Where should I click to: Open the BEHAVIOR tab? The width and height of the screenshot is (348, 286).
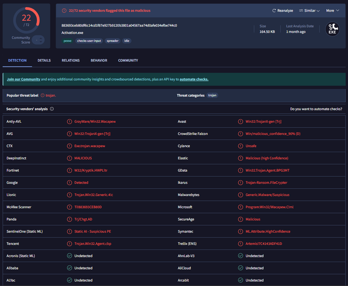[x=99, y=60]
